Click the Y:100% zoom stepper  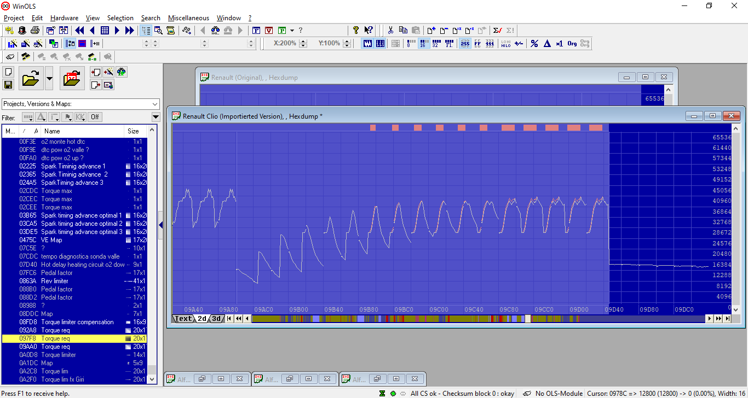(x=347, y=44)
